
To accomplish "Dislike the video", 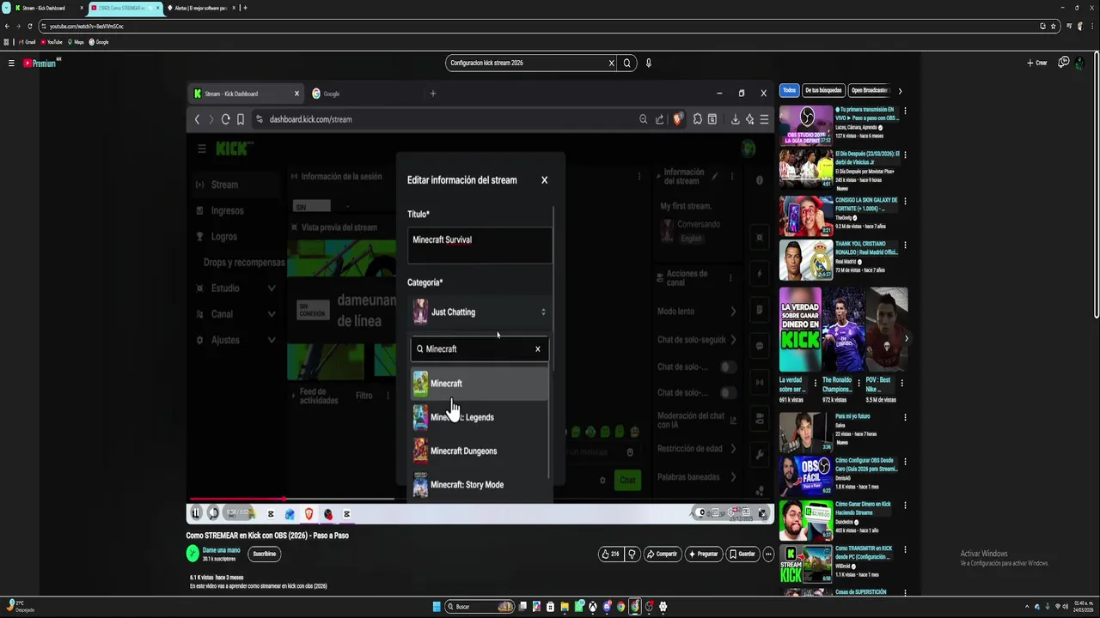I will (632, 554).
